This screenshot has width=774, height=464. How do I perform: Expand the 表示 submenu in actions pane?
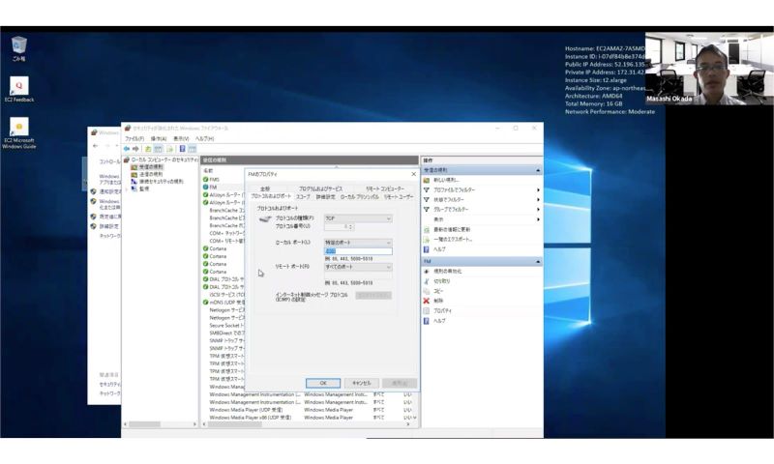[481, 219]
